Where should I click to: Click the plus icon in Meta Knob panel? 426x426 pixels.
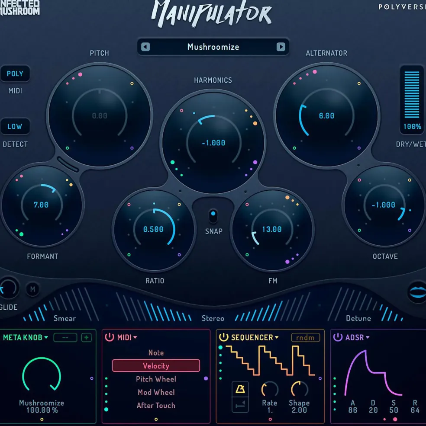pyautogui.click(x=87, y=337)
